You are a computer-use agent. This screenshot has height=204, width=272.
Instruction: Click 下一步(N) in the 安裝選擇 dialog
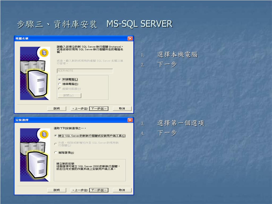coord(99,190)
